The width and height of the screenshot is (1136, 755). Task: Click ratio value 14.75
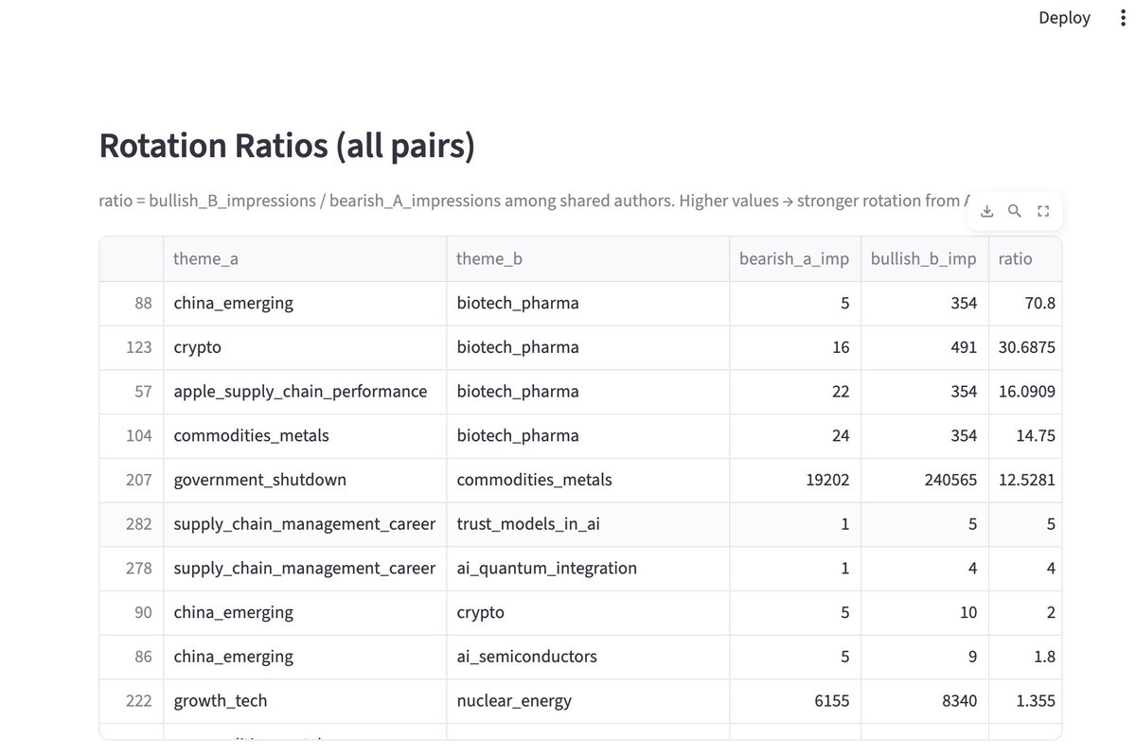1025,435
